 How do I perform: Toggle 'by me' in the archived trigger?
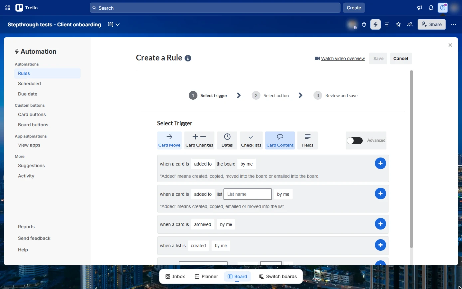pos(226,225)
